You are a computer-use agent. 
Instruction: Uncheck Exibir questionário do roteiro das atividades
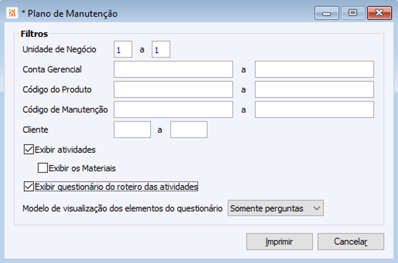[29, 186]
